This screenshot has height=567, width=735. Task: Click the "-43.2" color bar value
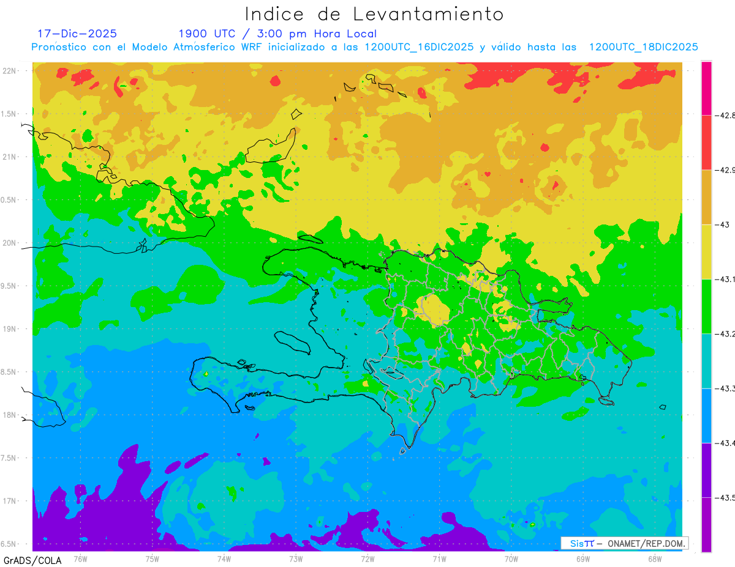click(x=724, y=333)
